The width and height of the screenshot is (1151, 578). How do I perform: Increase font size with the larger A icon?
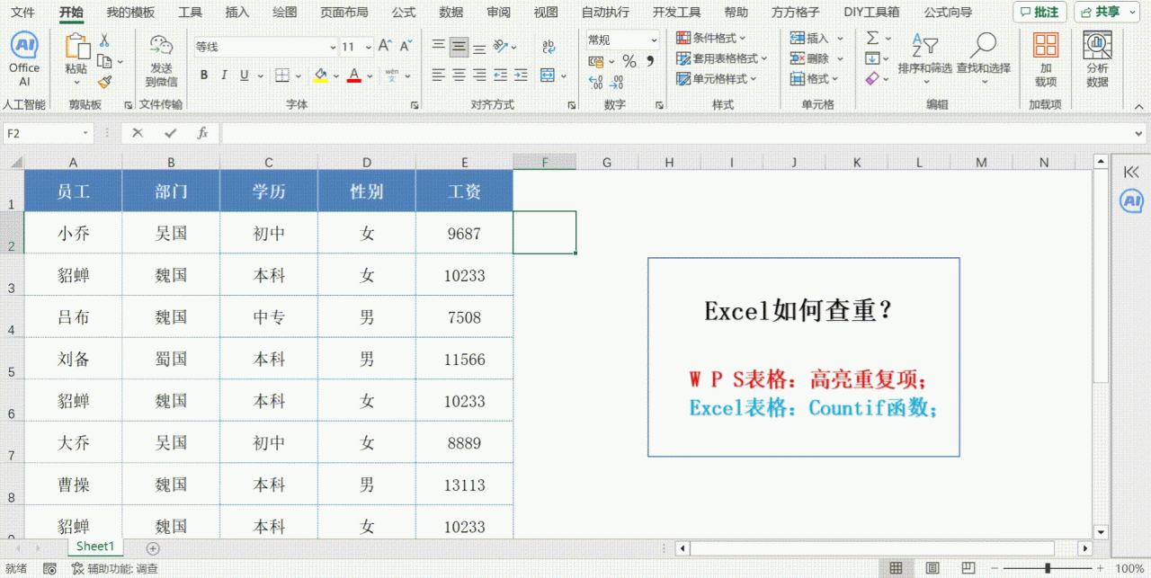pos(384,46)
